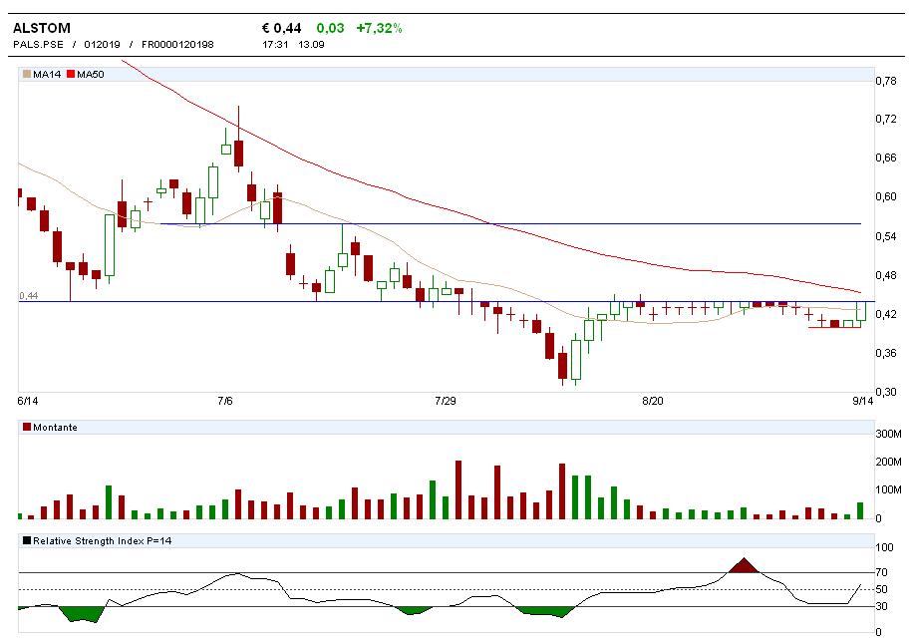
Task: Click the ISIN code FR0000120198
Action: (177, 44)
